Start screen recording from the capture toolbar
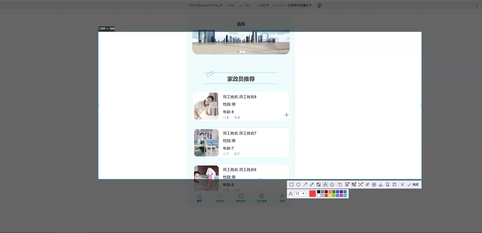Screen dimensions: 482x233 click(374, 185)
